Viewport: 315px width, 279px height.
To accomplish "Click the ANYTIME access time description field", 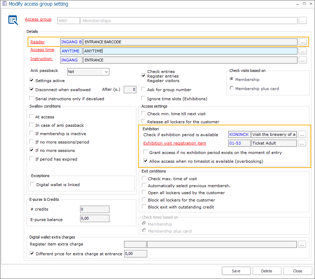I will click(190, 51).
